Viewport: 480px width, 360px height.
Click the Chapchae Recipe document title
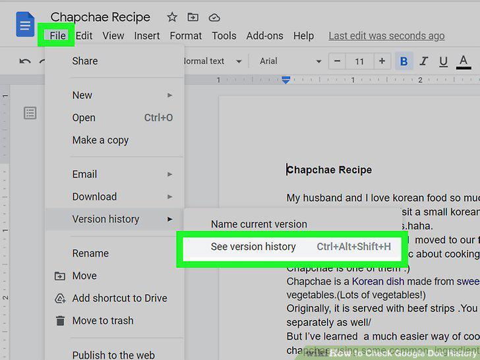coord(100,17)
